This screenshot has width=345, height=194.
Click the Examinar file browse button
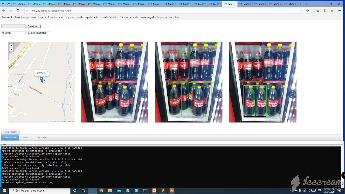pos(33,26)
